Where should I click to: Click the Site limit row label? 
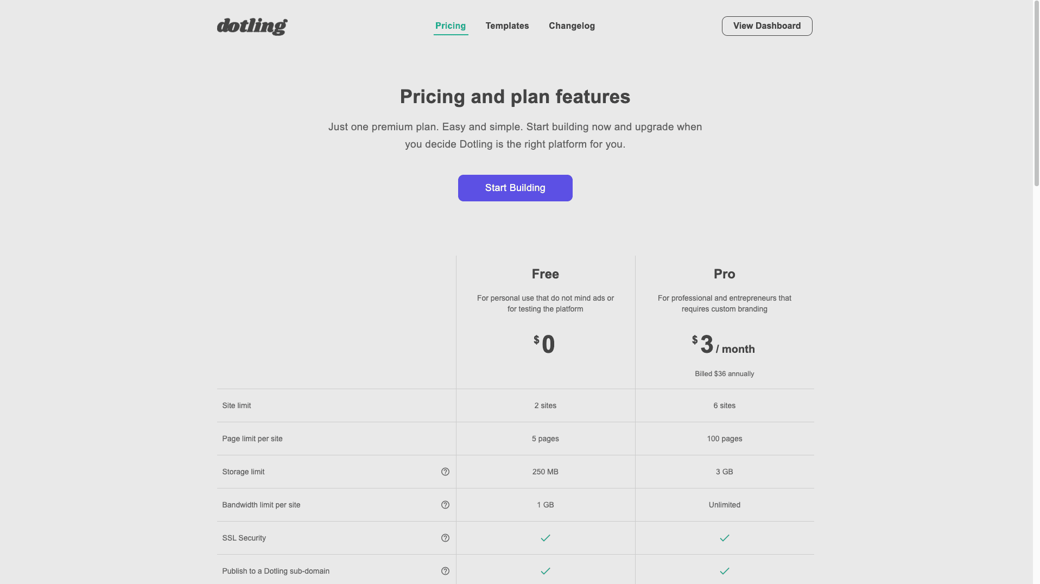[x=237, y=405]
